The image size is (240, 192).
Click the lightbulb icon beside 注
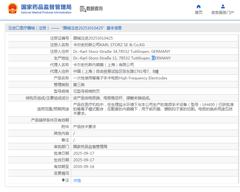(63, 180)
